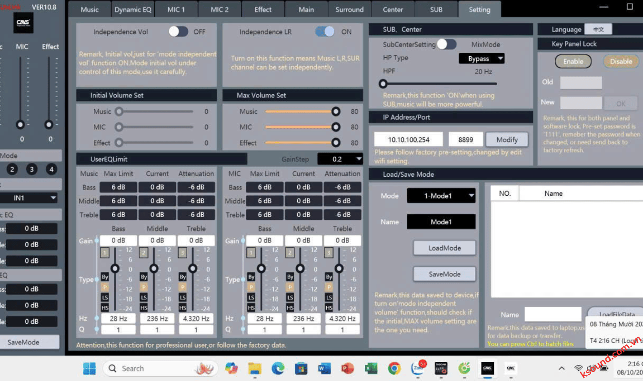Open Google Chrome from the taskbar
Viewport: 643px width, 381px height.
pos(394,368)
